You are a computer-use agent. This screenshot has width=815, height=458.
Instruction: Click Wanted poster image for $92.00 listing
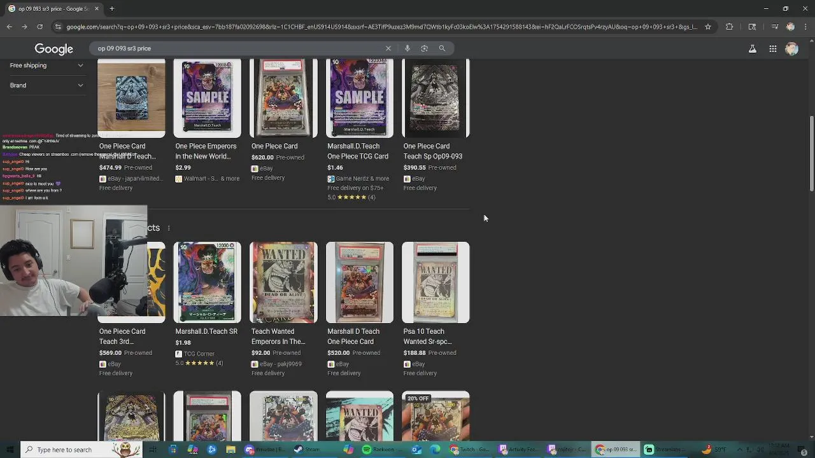(283, 282)
